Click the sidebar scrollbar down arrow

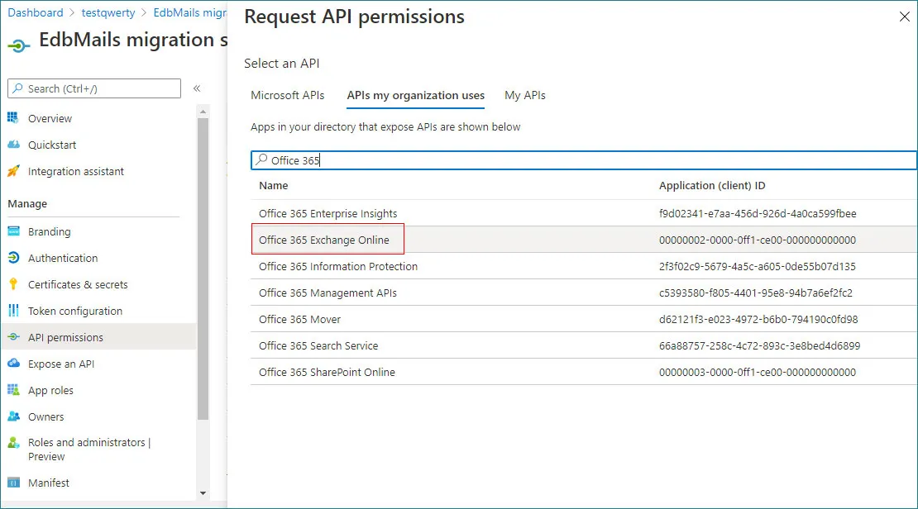tap(203, 493)
